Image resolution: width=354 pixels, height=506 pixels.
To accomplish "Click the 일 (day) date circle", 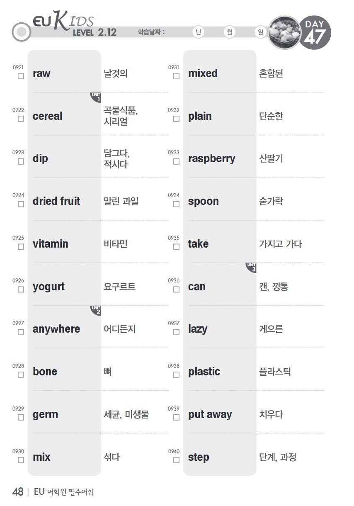I will pos(260,32).
